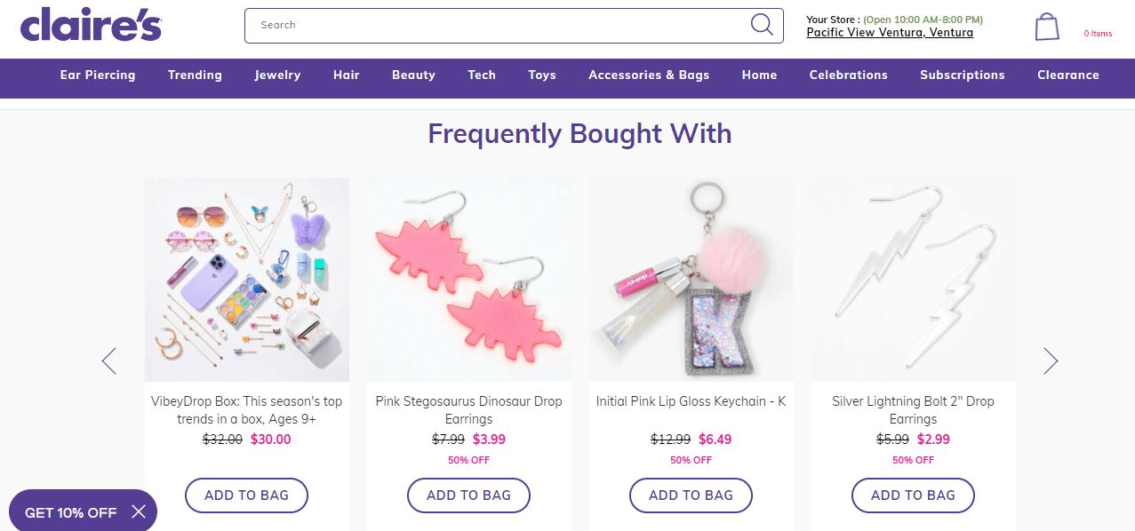Open the Accessories & Bags menu
This screenshot has height=531, width=1135.
coord(649,75)
